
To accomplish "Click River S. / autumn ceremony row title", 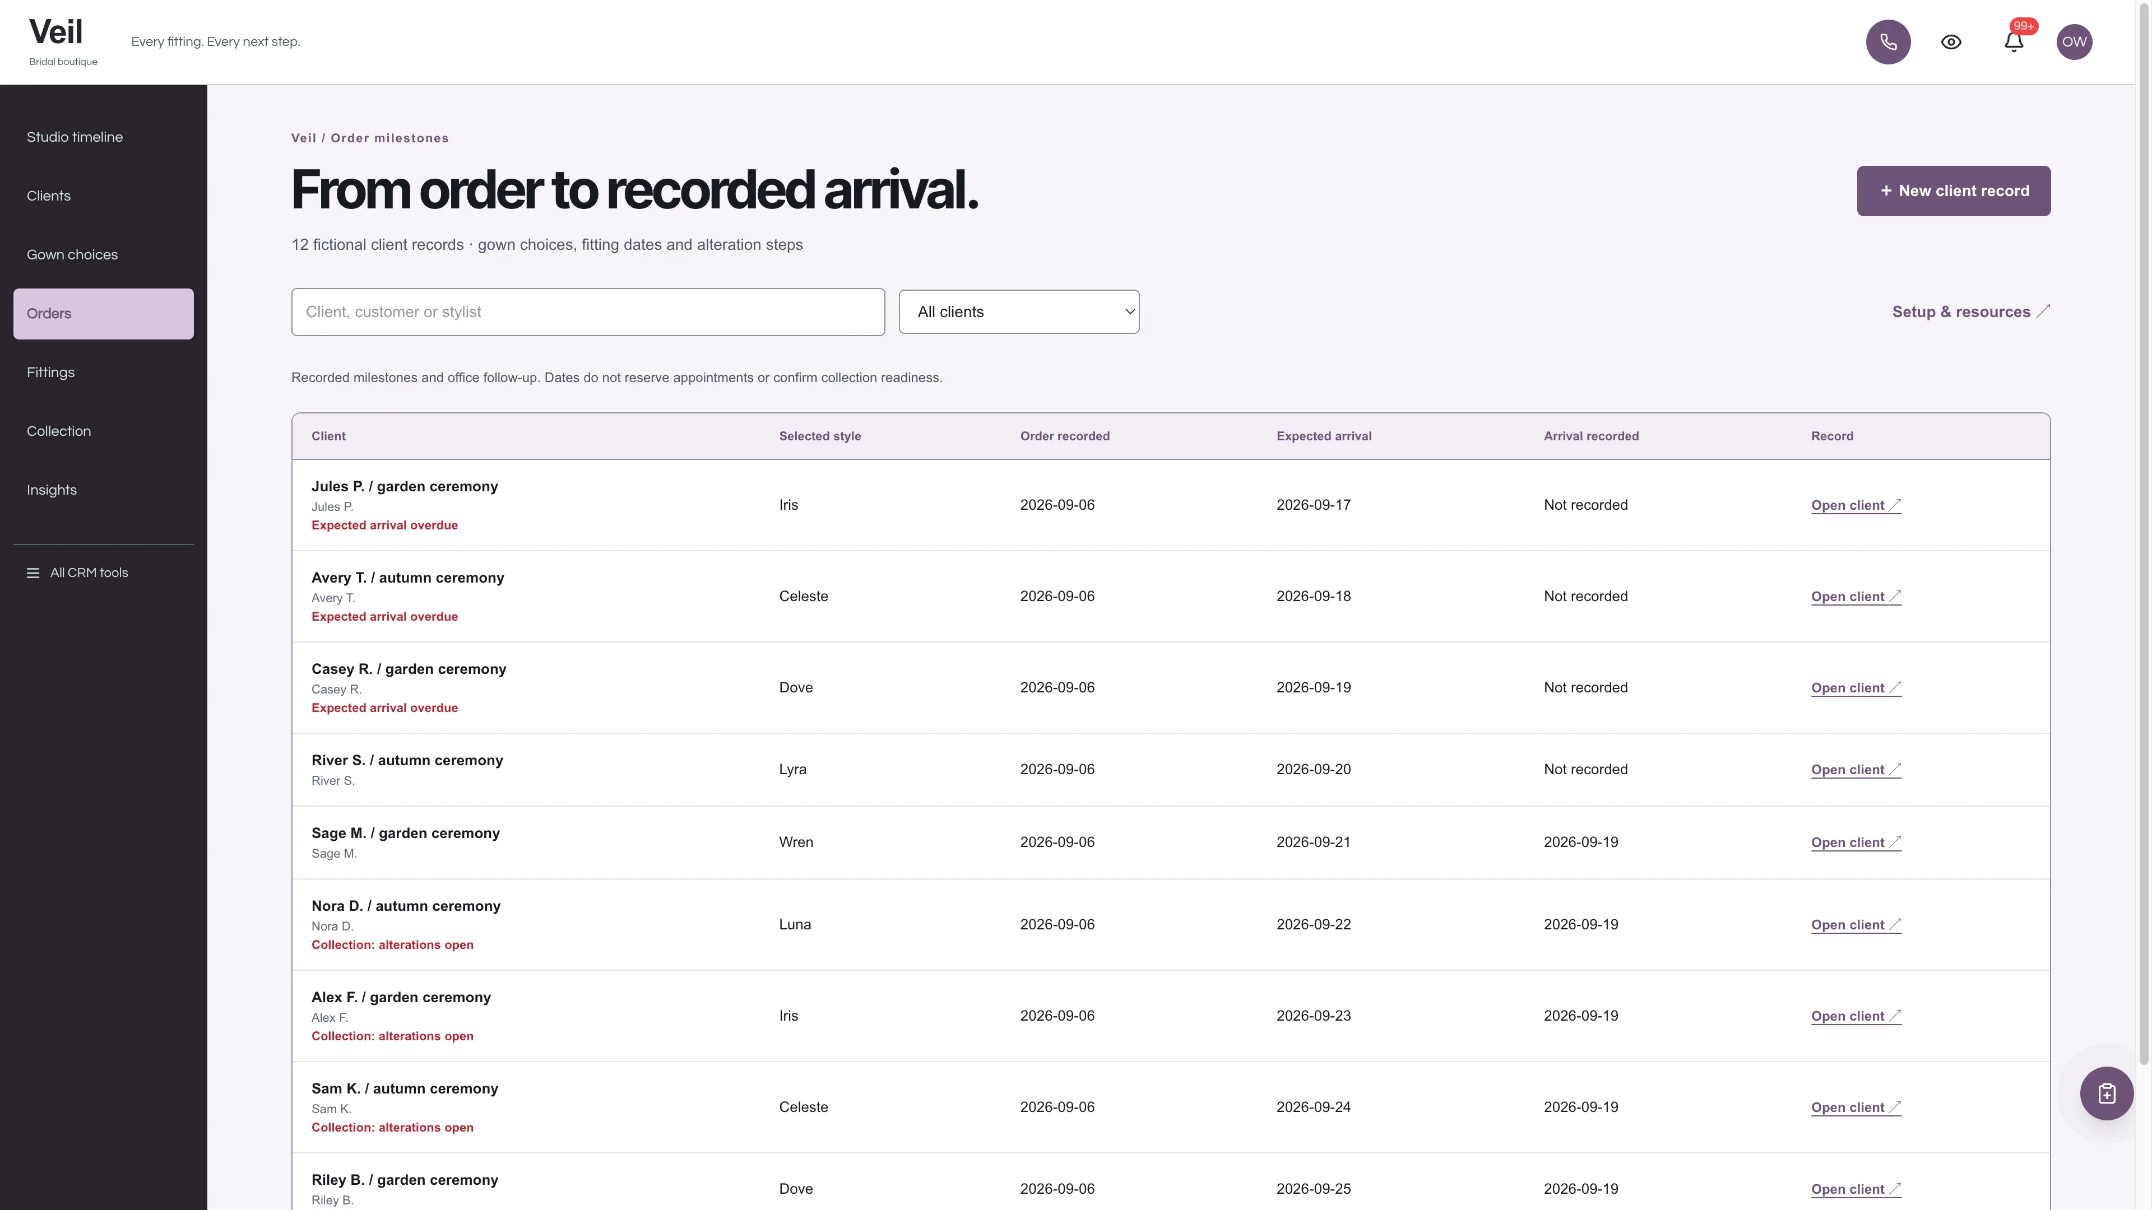I will click(x=407, y=761).
